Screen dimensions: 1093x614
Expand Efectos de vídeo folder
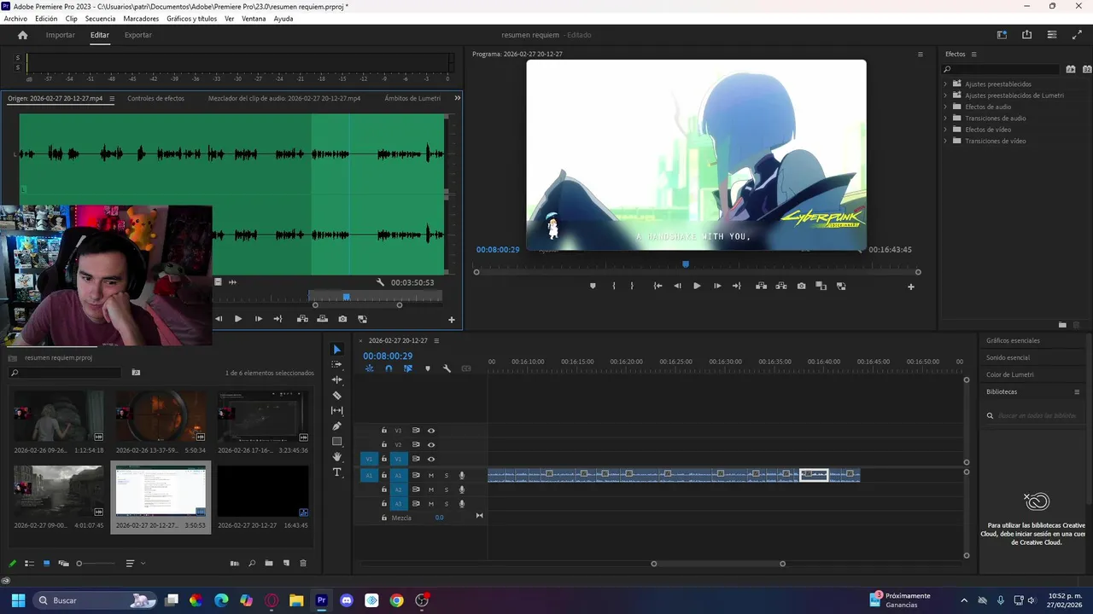click(x=945, y=130)
